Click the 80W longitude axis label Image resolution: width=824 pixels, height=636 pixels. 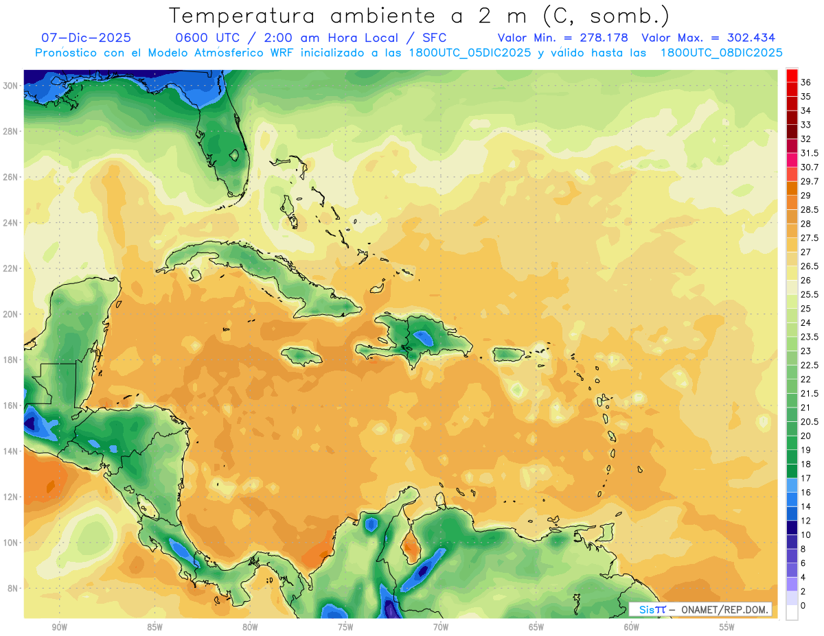(x=250, y=627)
